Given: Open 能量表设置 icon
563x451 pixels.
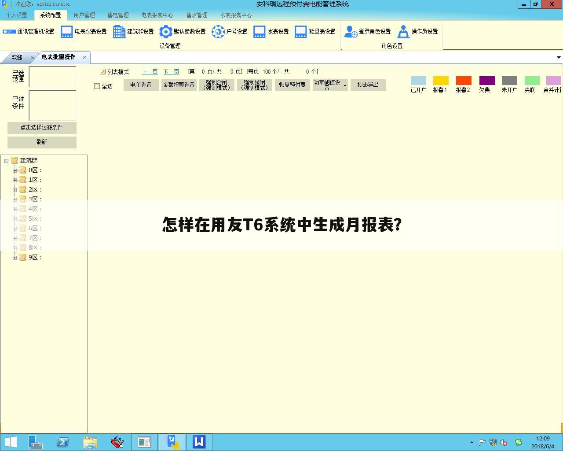Looking at the screenshot, I should [x=301, y=32].
